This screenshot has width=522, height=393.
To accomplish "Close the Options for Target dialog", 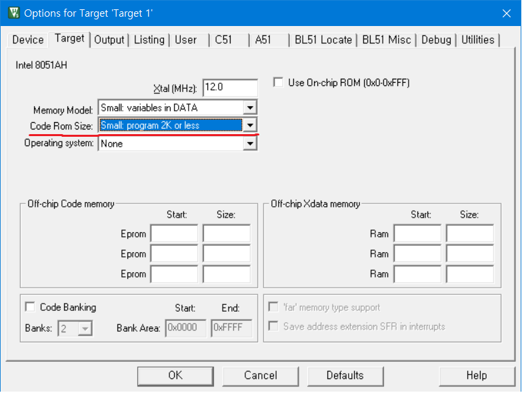I will tap(507, 13).
